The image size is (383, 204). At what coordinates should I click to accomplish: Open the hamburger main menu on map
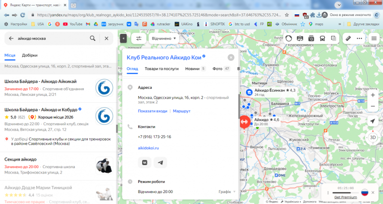click(x=374, y=38)
